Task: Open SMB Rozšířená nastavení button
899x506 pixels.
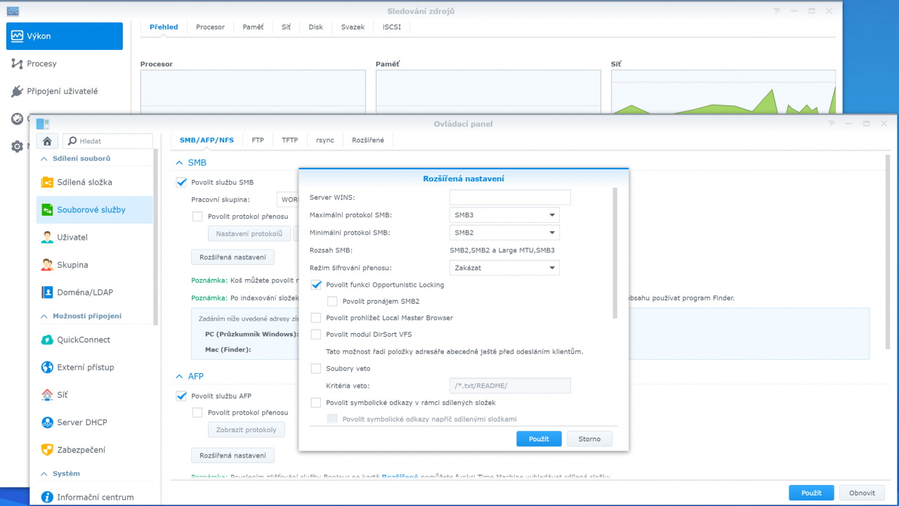Action: [x=232, y=257]
